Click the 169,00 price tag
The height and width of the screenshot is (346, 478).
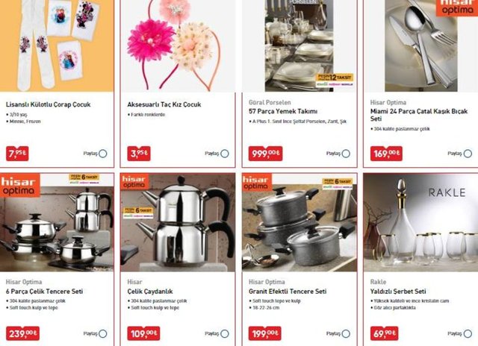pos(386,154)
